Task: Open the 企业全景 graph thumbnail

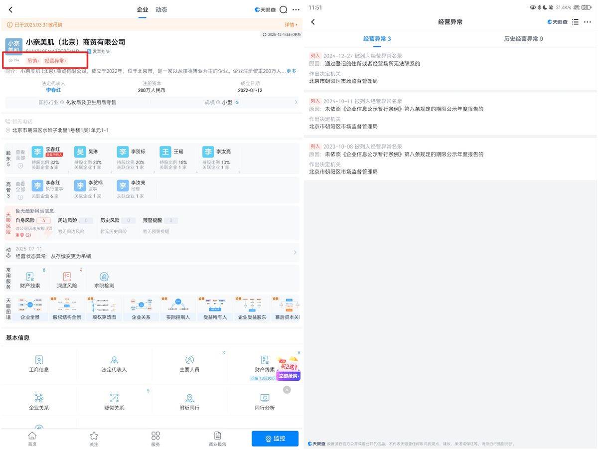Action: [30, 308]
